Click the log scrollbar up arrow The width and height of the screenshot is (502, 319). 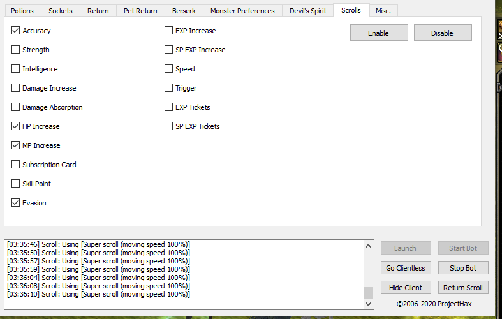click(368, 245)
